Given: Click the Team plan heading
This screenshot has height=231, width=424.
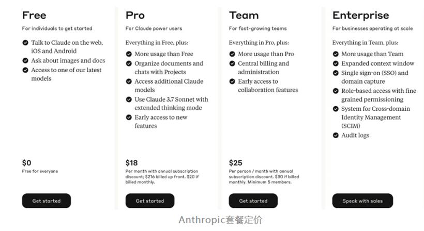Looking at the screenshot, I should tap(244, 15).
